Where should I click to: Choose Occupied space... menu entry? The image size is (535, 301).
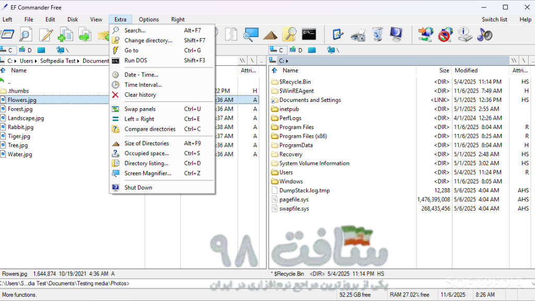pyautogui.click(x=162, y=153)
